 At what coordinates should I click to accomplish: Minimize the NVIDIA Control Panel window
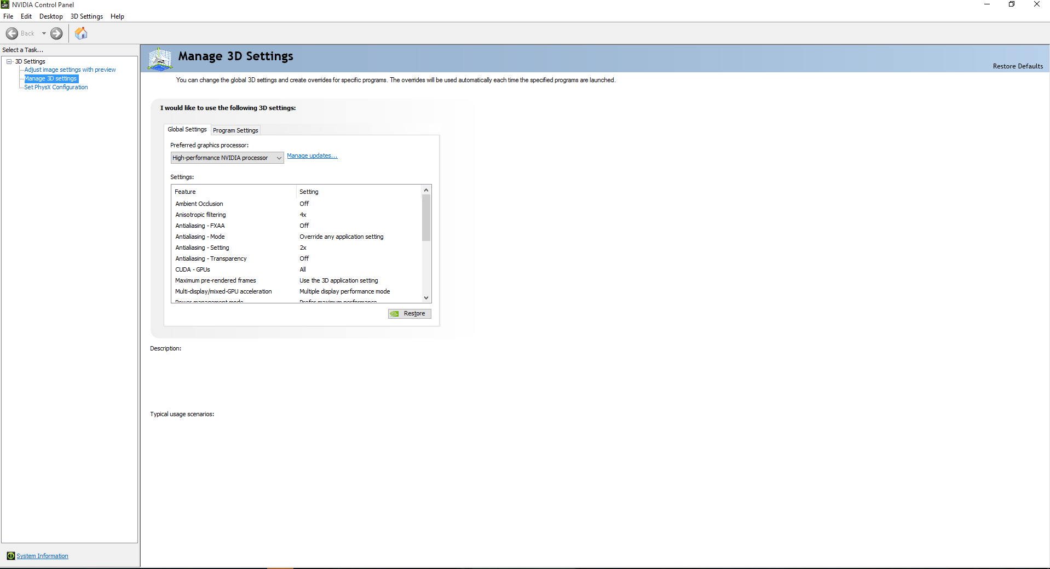click(x=987, y=4)
